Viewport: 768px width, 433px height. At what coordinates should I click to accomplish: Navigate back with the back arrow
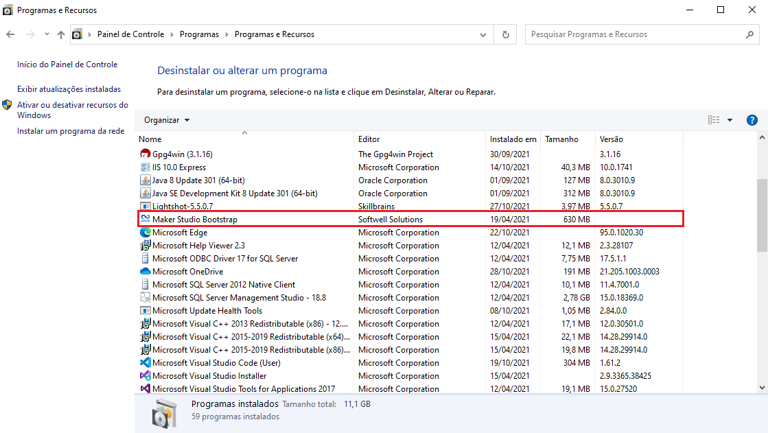coord(10,34)
